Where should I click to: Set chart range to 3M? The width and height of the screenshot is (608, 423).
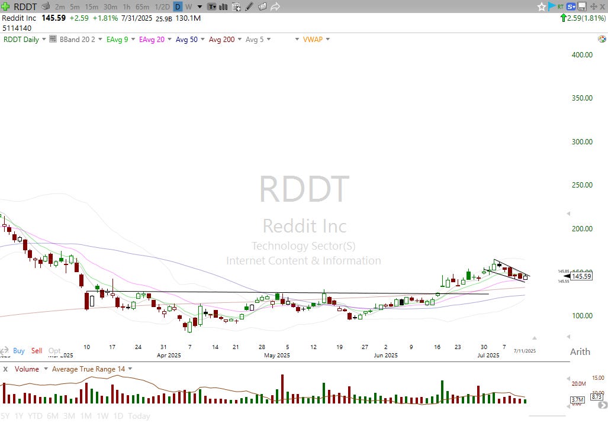pos(69,416)
